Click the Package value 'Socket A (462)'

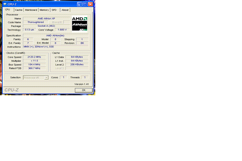tap(46, 26)
